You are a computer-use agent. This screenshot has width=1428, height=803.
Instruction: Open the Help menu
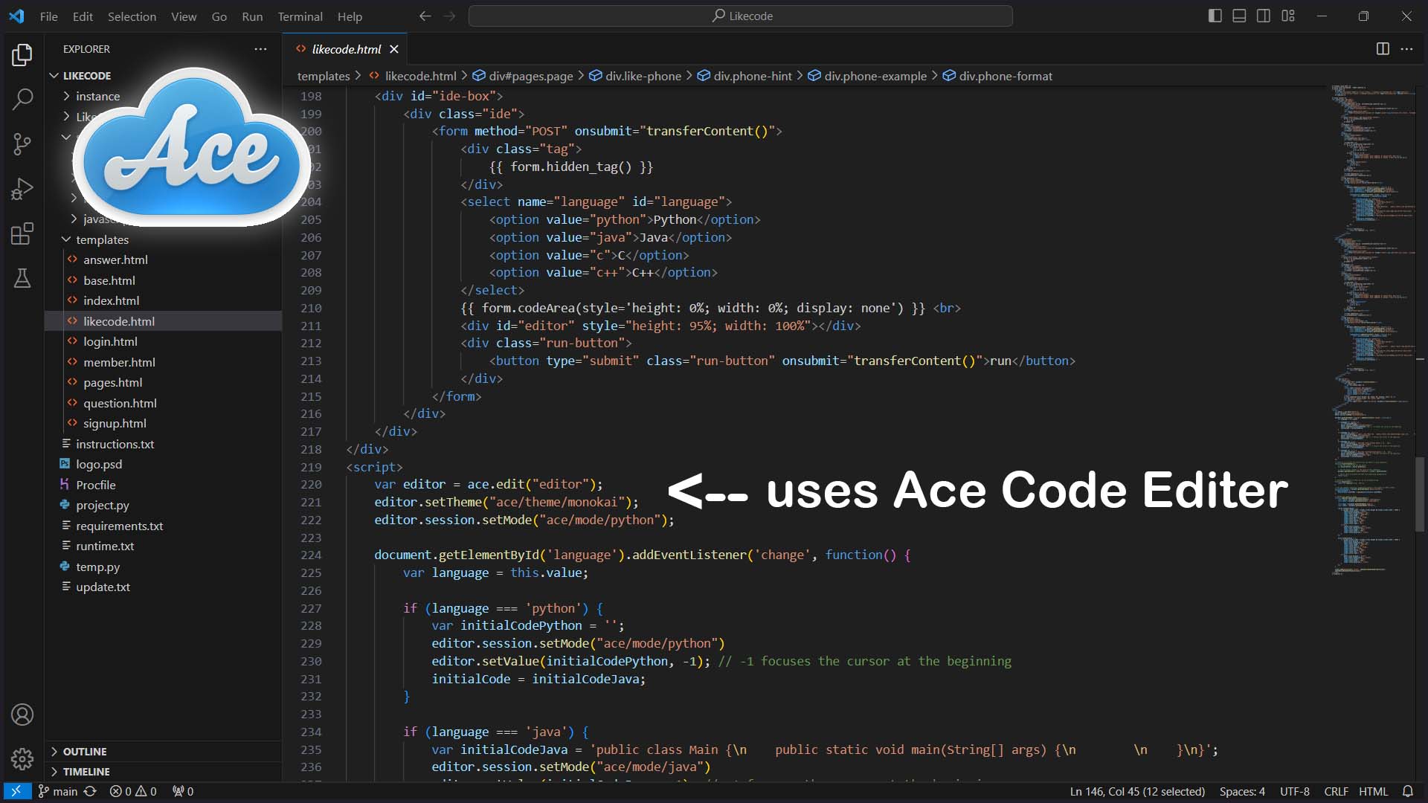tap(350, 16)
